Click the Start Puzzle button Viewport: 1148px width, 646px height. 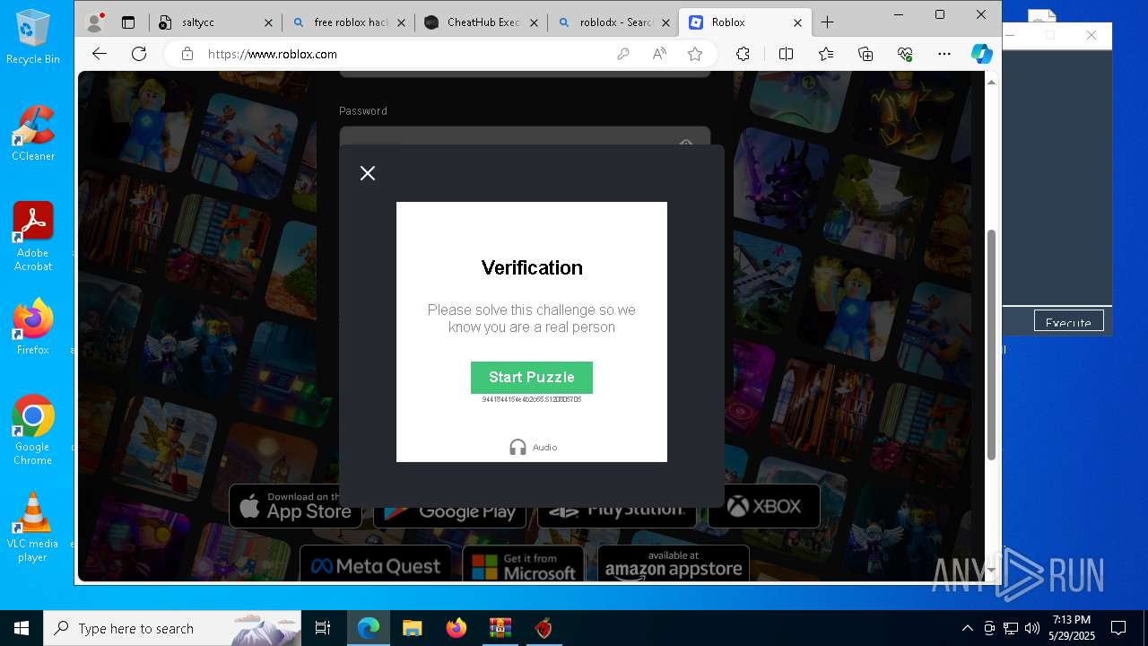tap(531, 377)
